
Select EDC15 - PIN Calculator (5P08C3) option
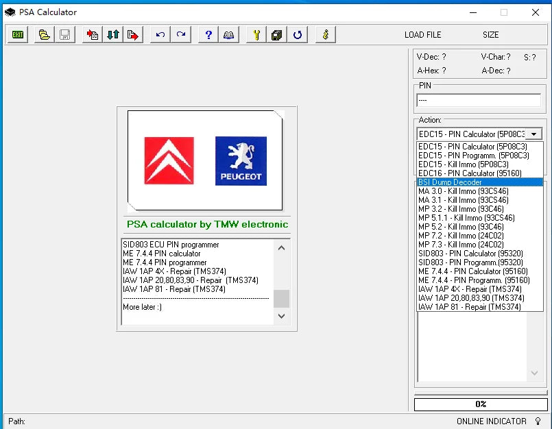tap(480, 147)
